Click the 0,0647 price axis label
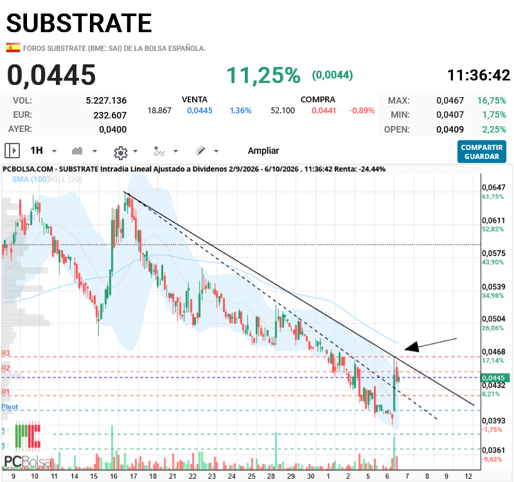Viewport: 514px width, 482px height. [493, 187]
